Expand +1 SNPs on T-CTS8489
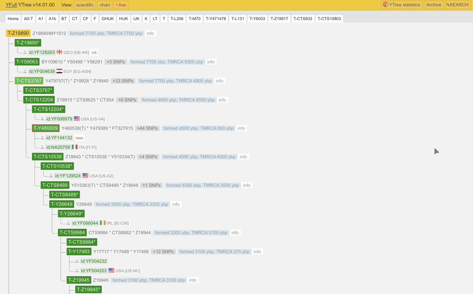 (x=152, y=185)
